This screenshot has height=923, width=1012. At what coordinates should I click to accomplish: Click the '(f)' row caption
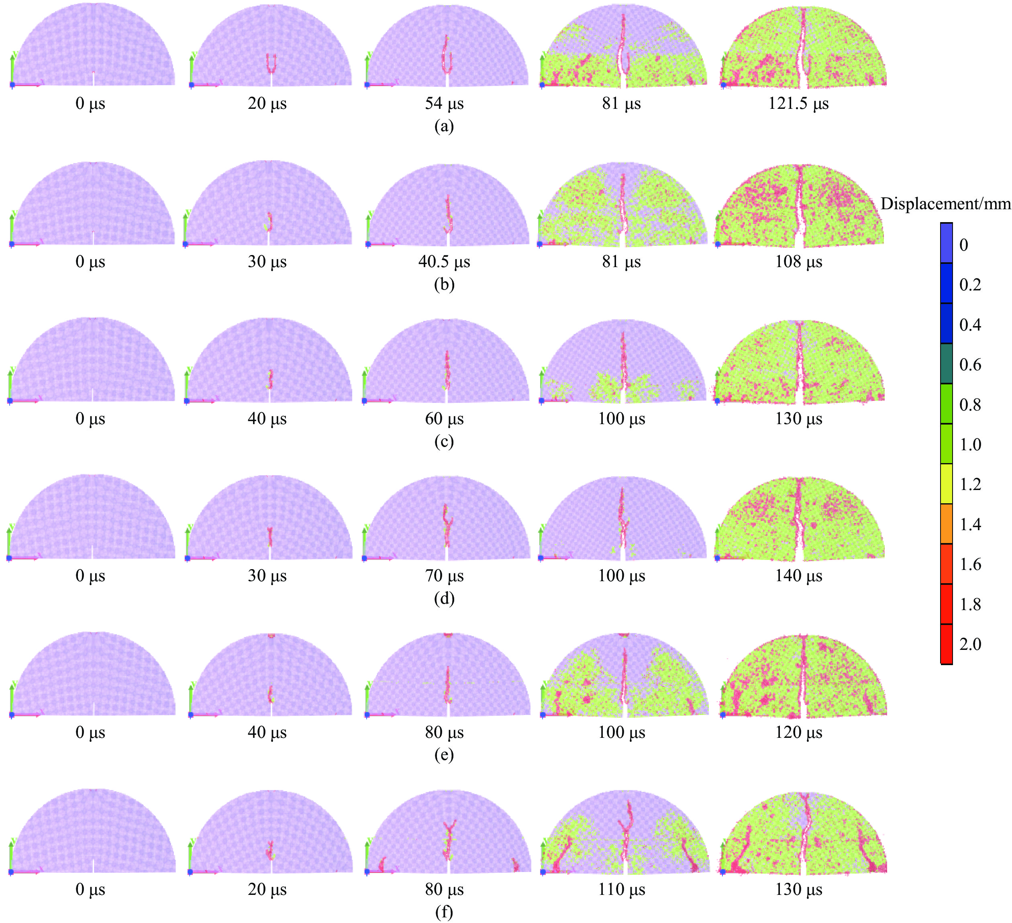tap(444, 912)
